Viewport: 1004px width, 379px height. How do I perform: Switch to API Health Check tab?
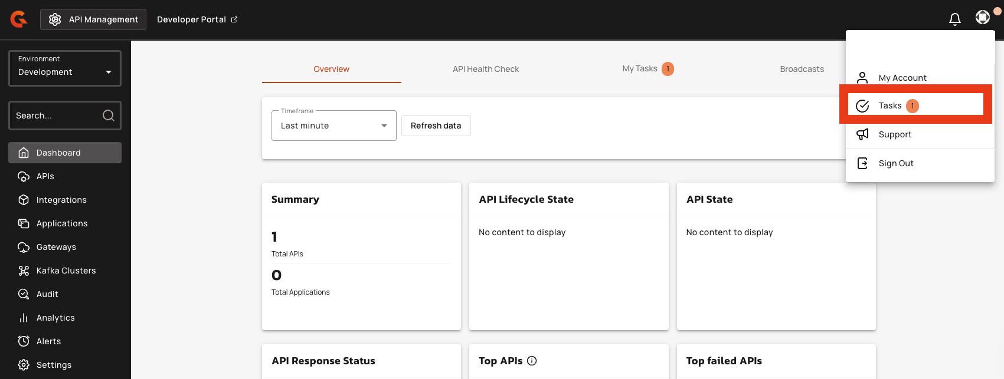(x=486, y=69)
